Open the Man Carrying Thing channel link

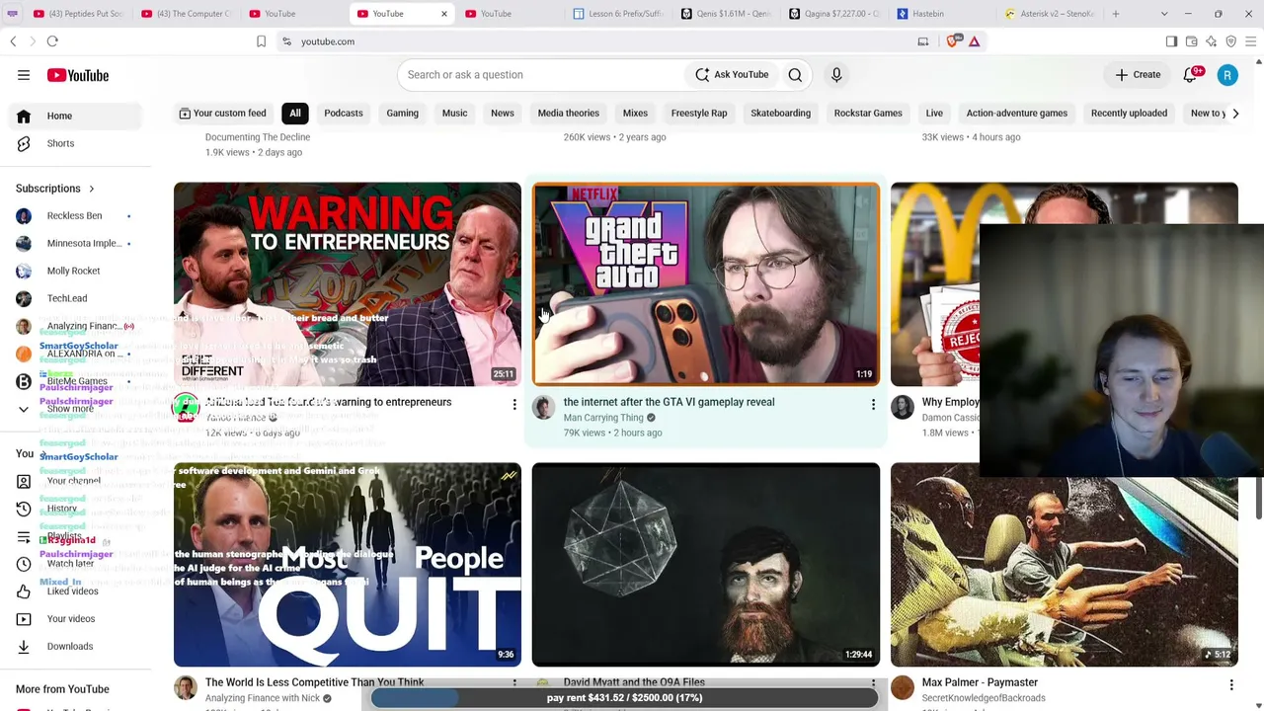click(603, 418)
